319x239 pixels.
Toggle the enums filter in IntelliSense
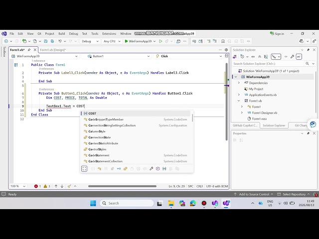[125, 168]
